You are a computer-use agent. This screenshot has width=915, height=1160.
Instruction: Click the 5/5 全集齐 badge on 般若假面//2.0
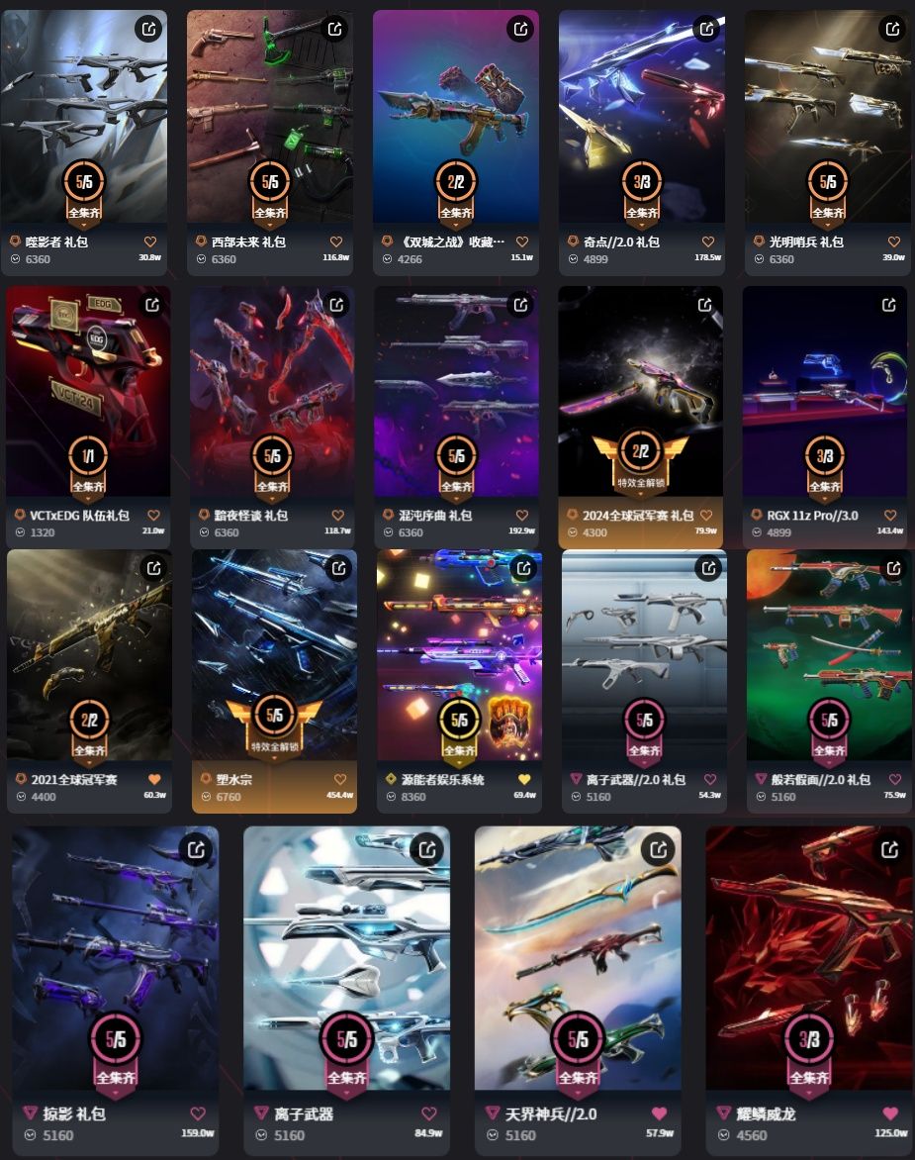point(829,729)
